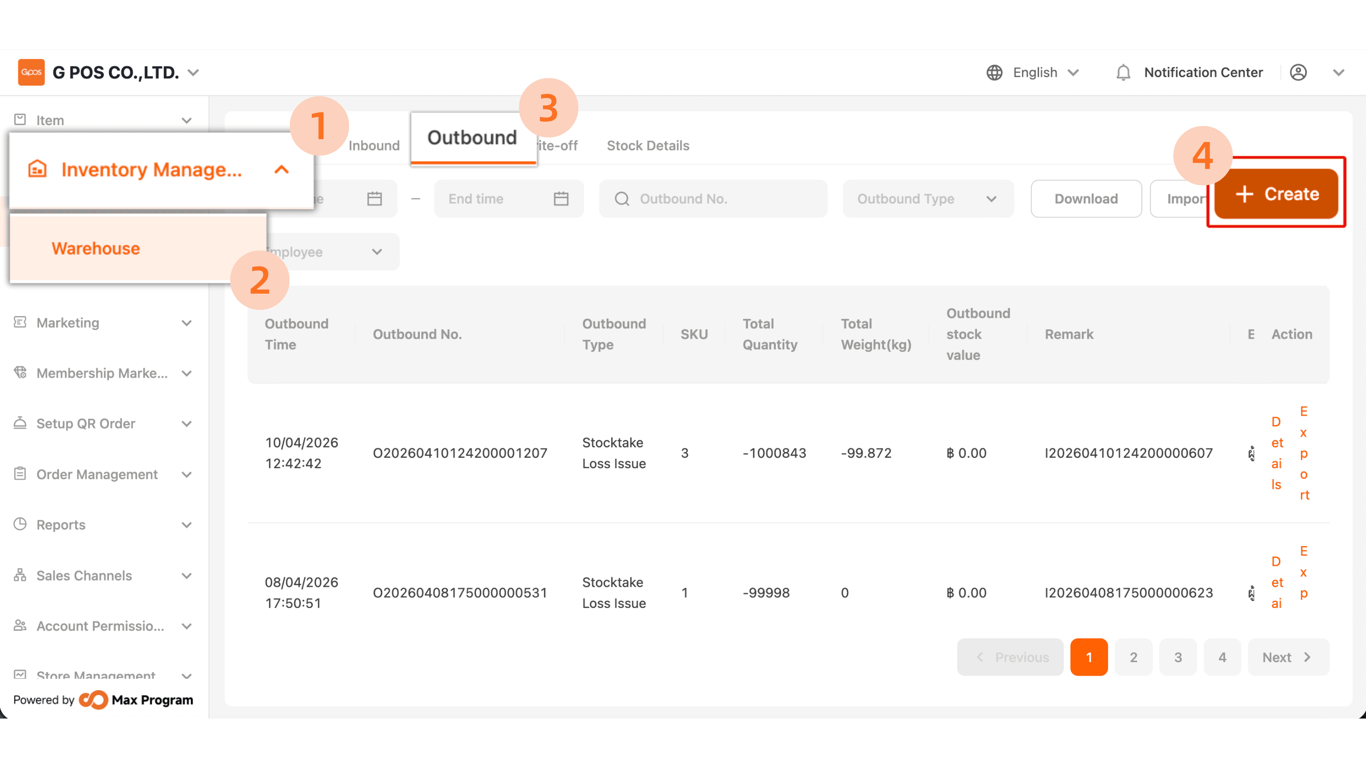
Task: Expand the Reports menu chevron
Action: coord(187,525)
